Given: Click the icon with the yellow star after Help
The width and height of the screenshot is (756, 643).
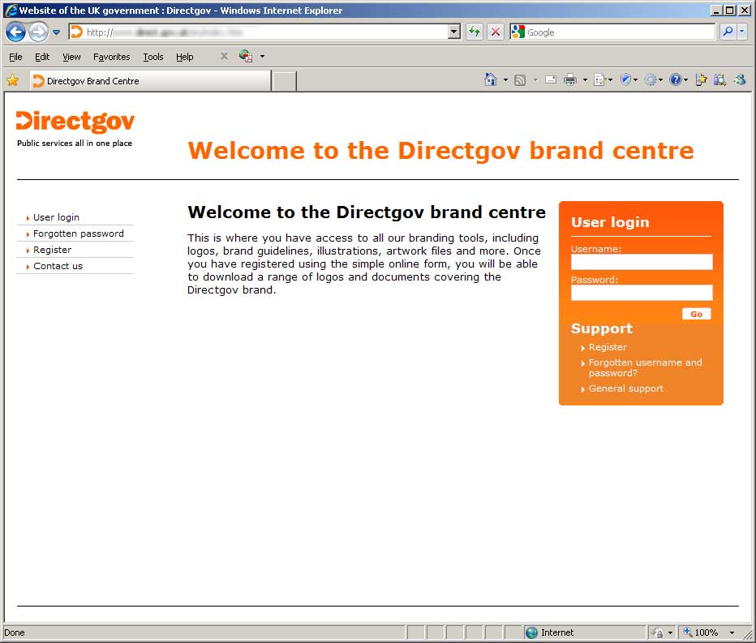Looking at the screenshot, I should [701, 80].
